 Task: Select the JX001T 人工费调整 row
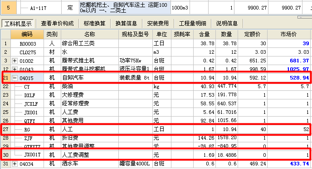156,155
